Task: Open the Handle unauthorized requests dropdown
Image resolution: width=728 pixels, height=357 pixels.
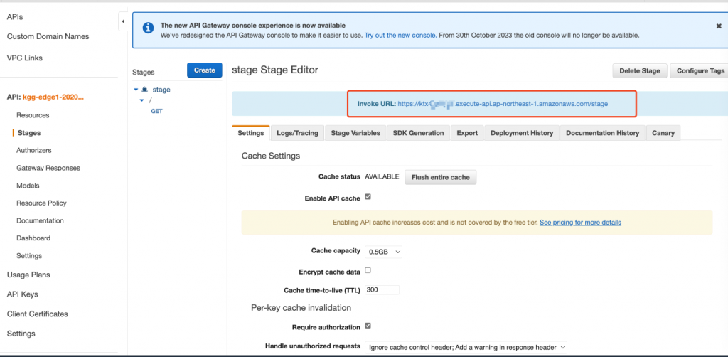Action: [x=466, y=347]
